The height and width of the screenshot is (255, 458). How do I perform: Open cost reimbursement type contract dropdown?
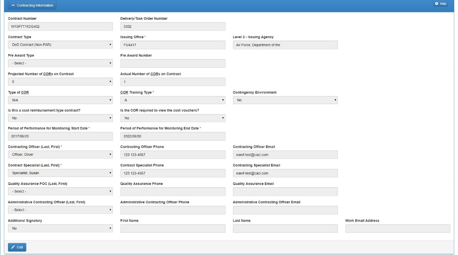[60, 118]
